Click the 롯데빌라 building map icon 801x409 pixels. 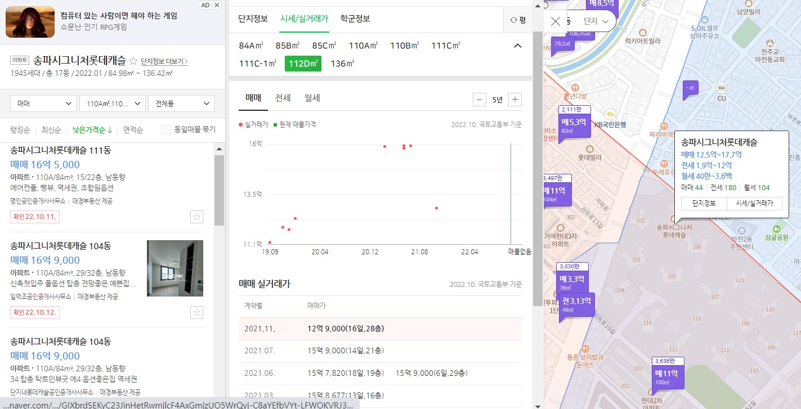coord(589,149)
